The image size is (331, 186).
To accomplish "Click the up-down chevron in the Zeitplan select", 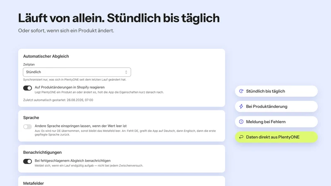I will tap(126, 72).
